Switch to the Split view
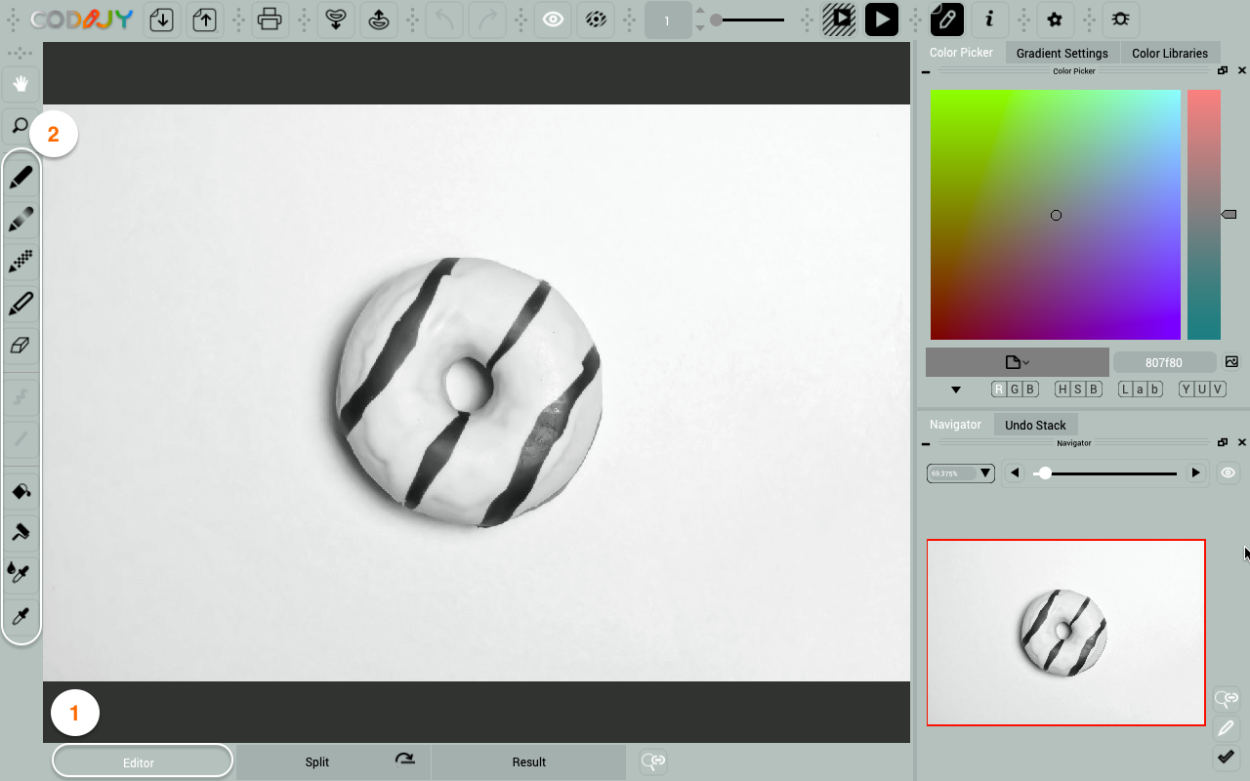Screen dimensions: 1250x781 317,761
